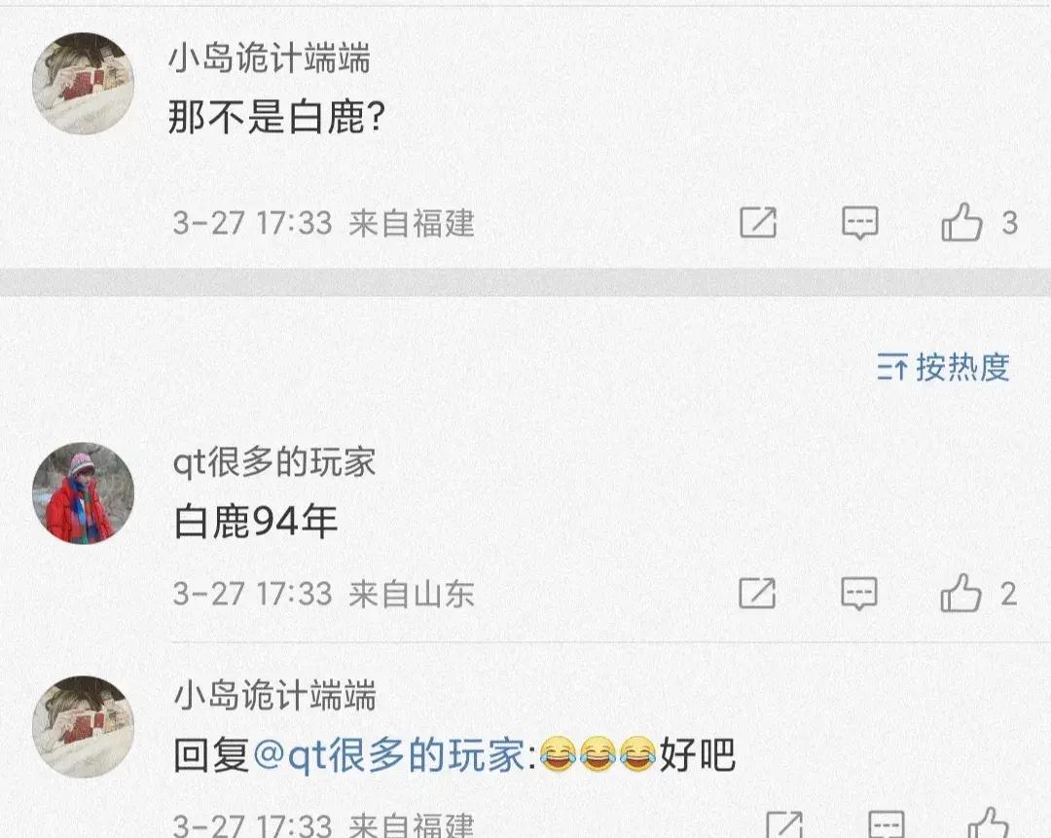Open username 小岛诡计端端 in bottom reply
The width and height of the screenshot is (1051, 838).
coord(274,695)
